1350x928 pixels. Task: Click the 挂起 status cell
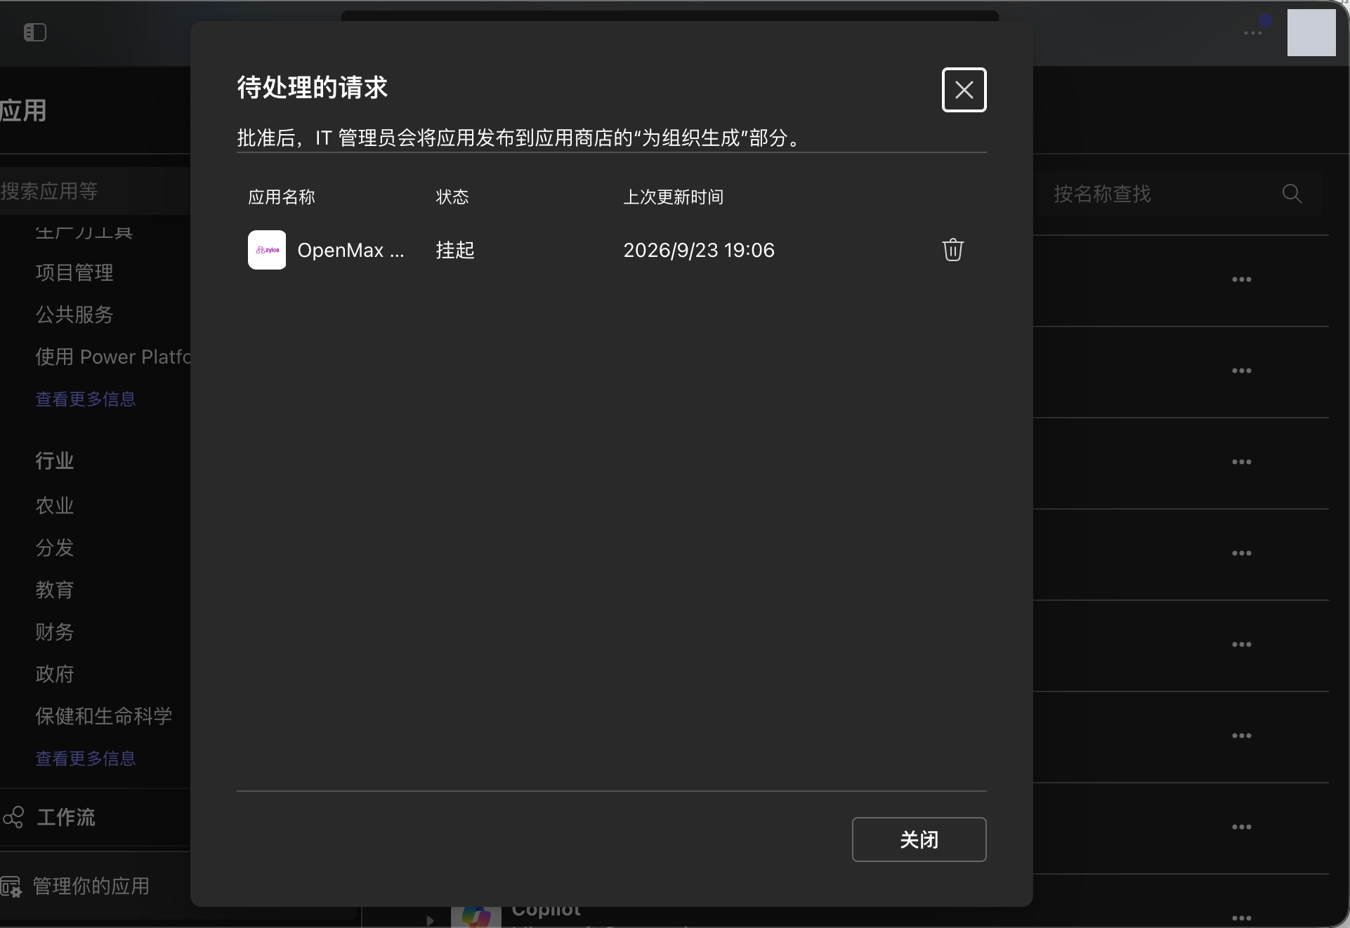pos(455,250)
